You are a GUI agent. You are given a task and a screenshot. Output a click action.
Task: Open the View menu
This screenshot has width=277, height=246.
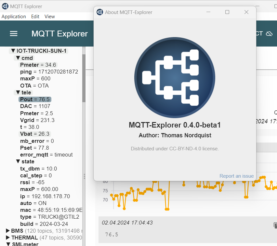pyautogui.click(x=50, y=17)
